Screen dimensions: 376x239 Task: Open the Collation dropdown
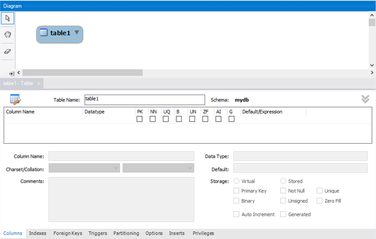pyautogui.click(x=191, y=168)
